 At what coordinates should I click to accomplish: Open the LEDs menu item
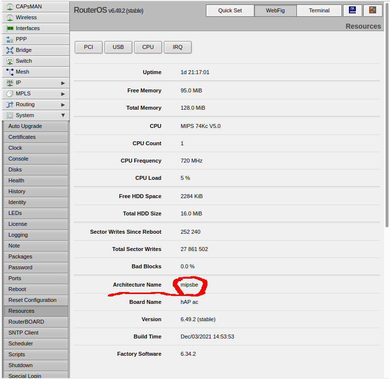tap(36, 213)
